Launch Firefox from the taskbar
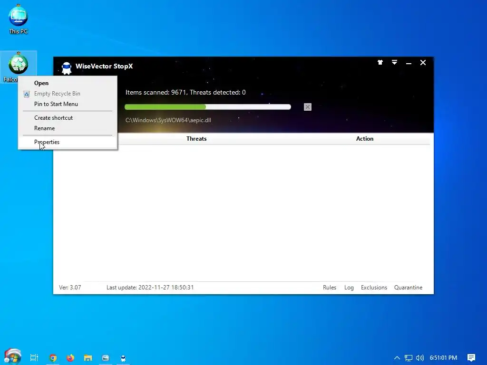The image size is (487, 365). pyautogui.click(x=70, y=358)
